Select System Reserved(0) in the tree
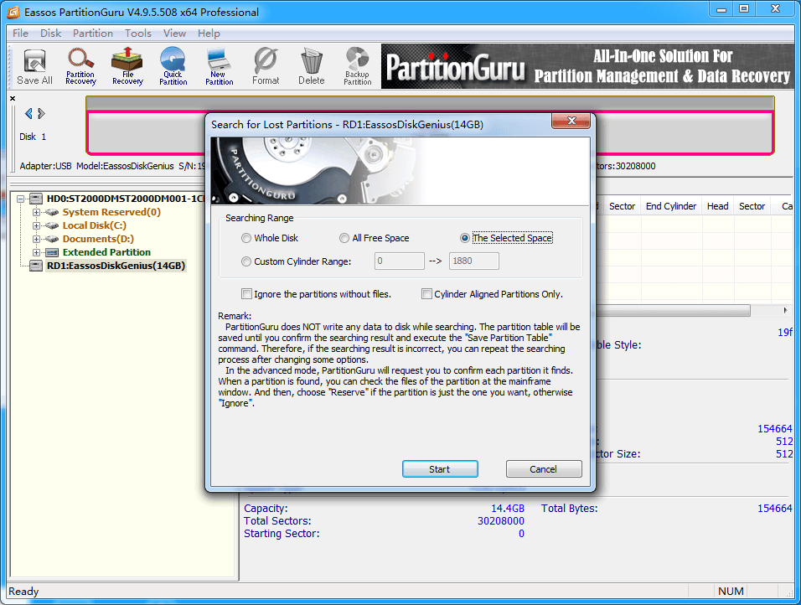 tap(111, 212)
